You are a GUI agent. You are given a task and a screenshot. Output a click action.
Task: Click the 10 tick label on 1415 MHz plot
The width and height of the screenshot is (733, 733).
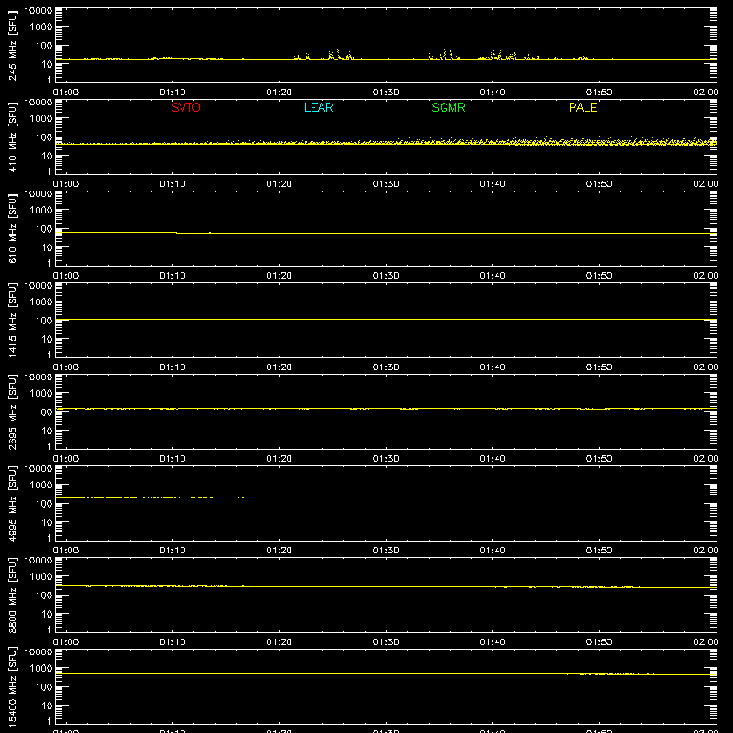pyautogui.click(x=47, y=339)
